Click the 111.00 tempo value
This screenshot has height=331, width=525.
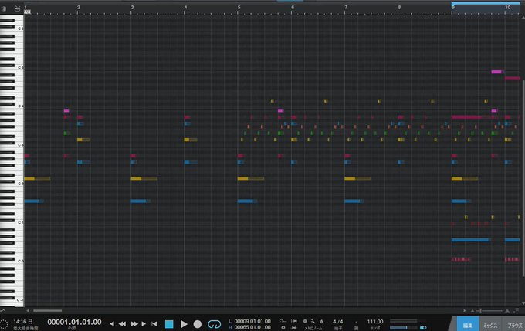pyautogui.click(x=375, y=321)
